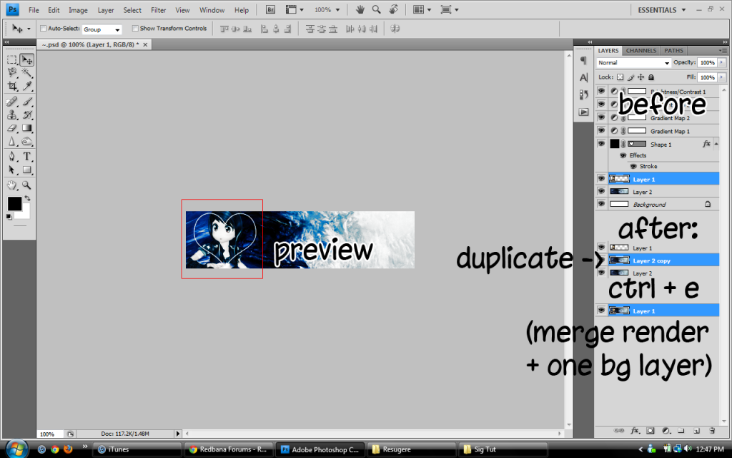Enable Show Transform Controls checkbox
Screen dimensions: 732x458
click(135, 29)
